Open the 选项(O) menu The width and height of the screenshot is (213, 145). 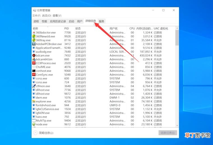[47, 16]
